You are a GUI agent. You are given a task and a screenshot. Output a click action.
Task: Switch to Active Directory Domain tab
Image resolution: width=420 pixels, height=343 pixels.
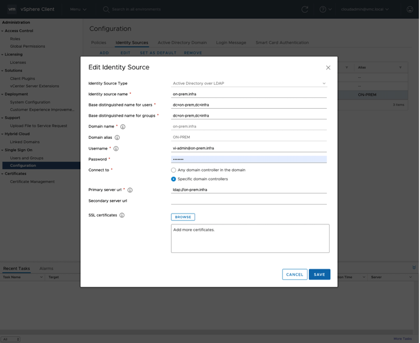pyautogui.click(x=182, y=42)
